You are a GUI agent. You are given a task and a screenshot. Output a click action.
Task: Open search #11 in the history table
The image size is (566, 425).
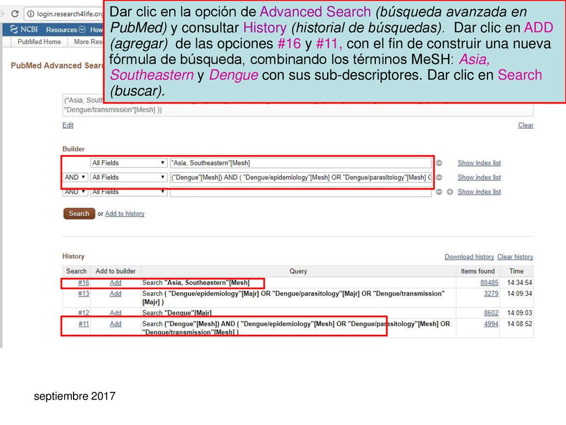83,324
